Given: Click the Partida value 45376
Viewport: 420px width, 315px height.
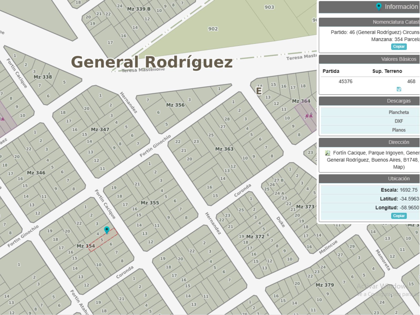Looking at the screenshot, I should tap(345, 81).
